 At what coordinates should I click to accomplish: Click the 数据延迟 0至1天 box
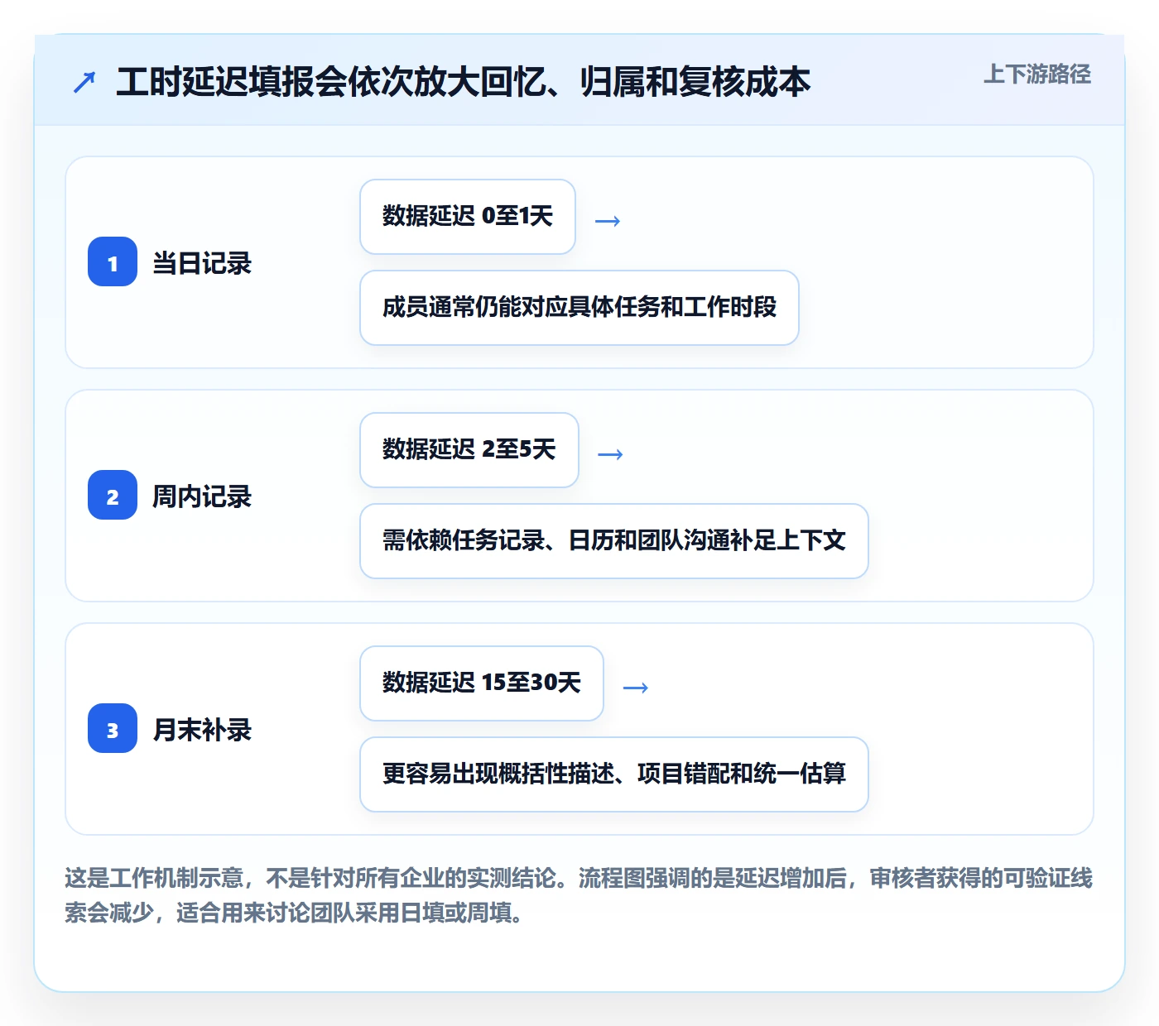(x=468, y=217)
